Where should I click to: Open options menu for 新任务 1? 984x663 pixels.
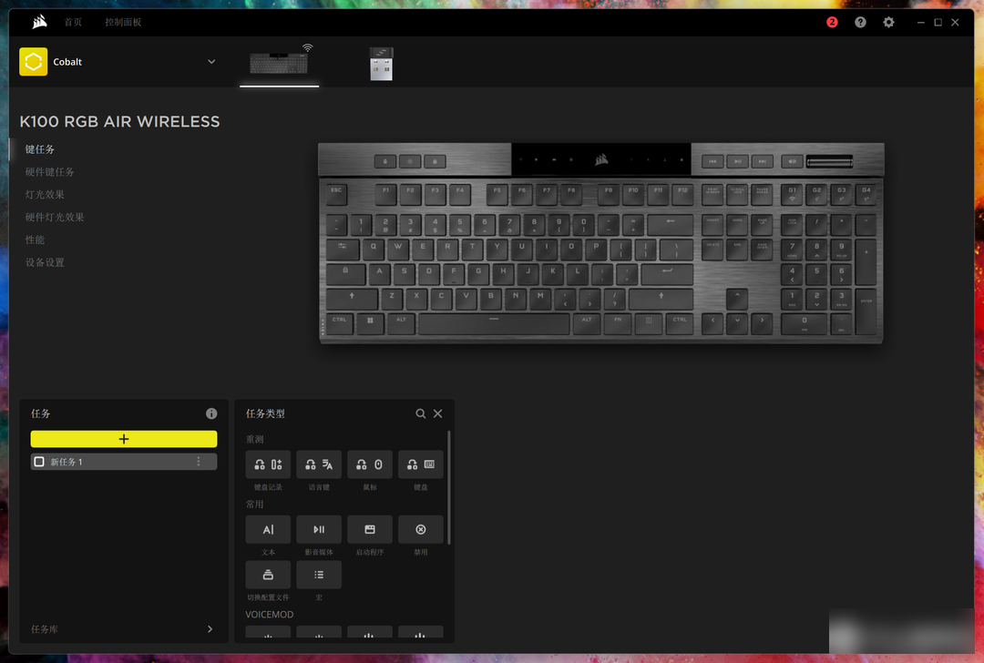199,462
